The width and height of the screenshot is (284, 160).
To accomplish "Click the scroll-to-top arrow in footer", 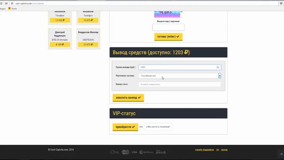I will (x=281, y=154).
